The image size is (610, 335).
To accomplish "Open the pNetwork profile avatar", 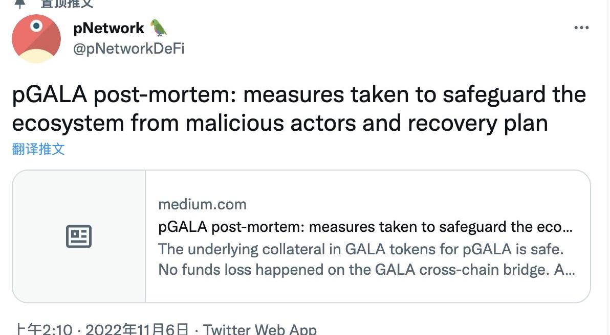I will [x=36, y=39].
